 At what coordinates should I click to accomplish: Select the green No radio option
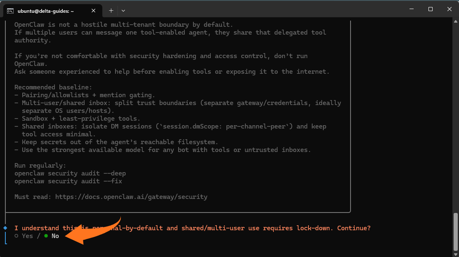point(46,236)
